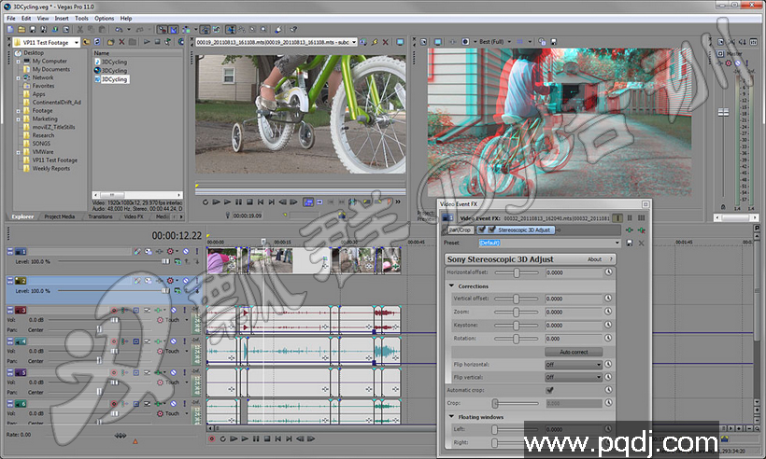Pause playback in the Trimmer transport
Viewport: 766px width, 459px height.
(x=238, y=202)
